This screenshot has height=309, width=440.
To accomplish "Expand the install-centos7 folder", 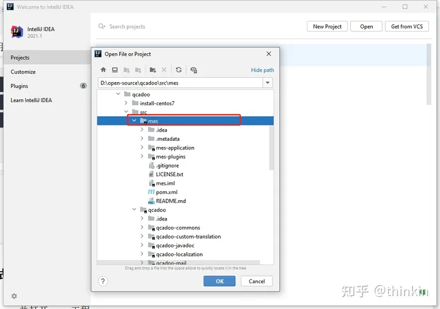I will (126, 103).
